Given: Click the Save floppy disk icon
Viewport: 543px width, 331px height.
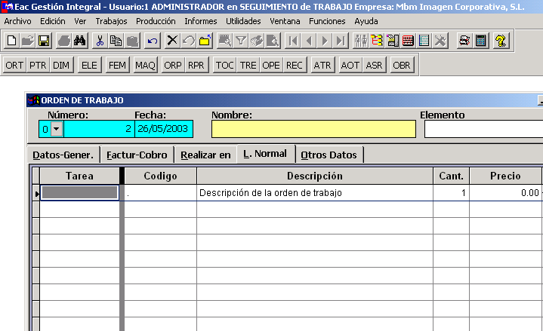Looking at the screenshot, I should [x=44, y=41].
